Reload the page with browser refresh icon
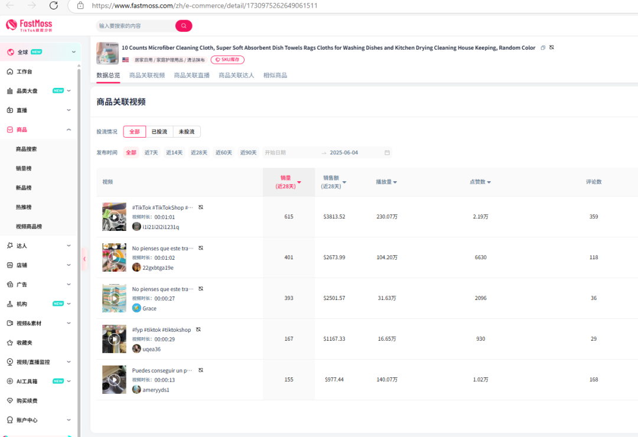The height and width of the screenshot is (437, 638). (53, 5)
